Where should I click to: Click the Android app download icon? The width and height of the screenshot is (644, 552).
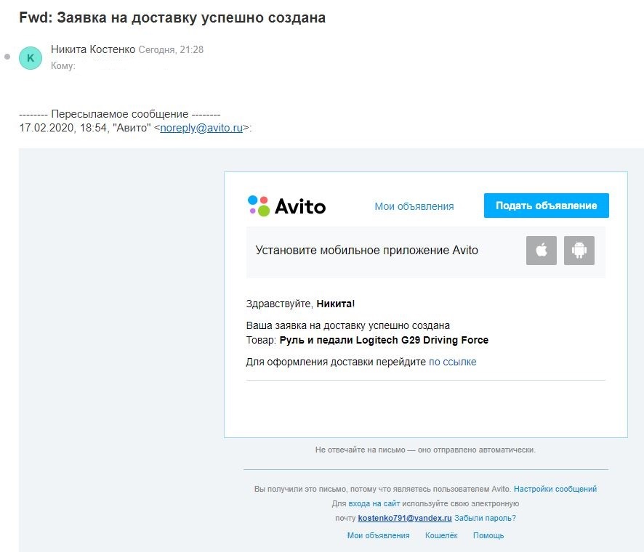click(579, 251)
